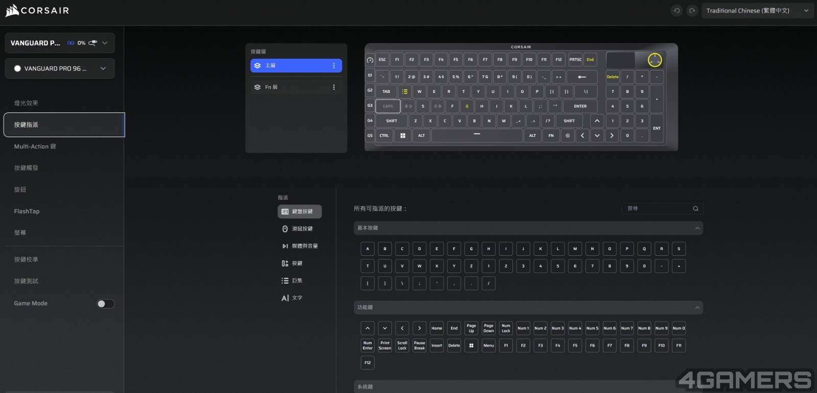Click the G5 macro key on keyboard
The width and height of the screenshot is (817, 393).
(x=370, y=136)
